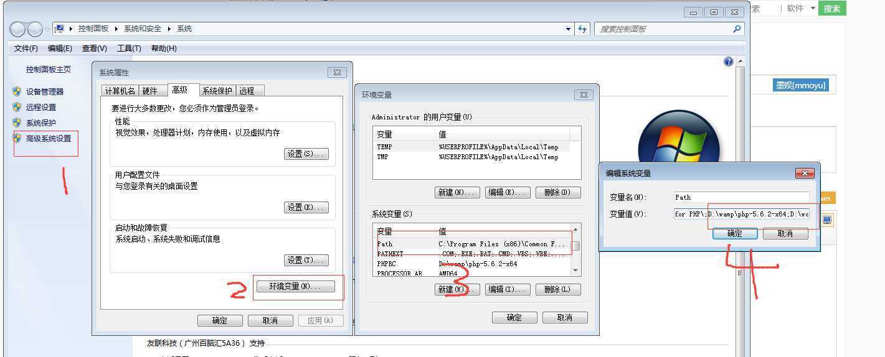
Task: Click 确定 in the 系统属性 dialog
Action: (220, 320)
